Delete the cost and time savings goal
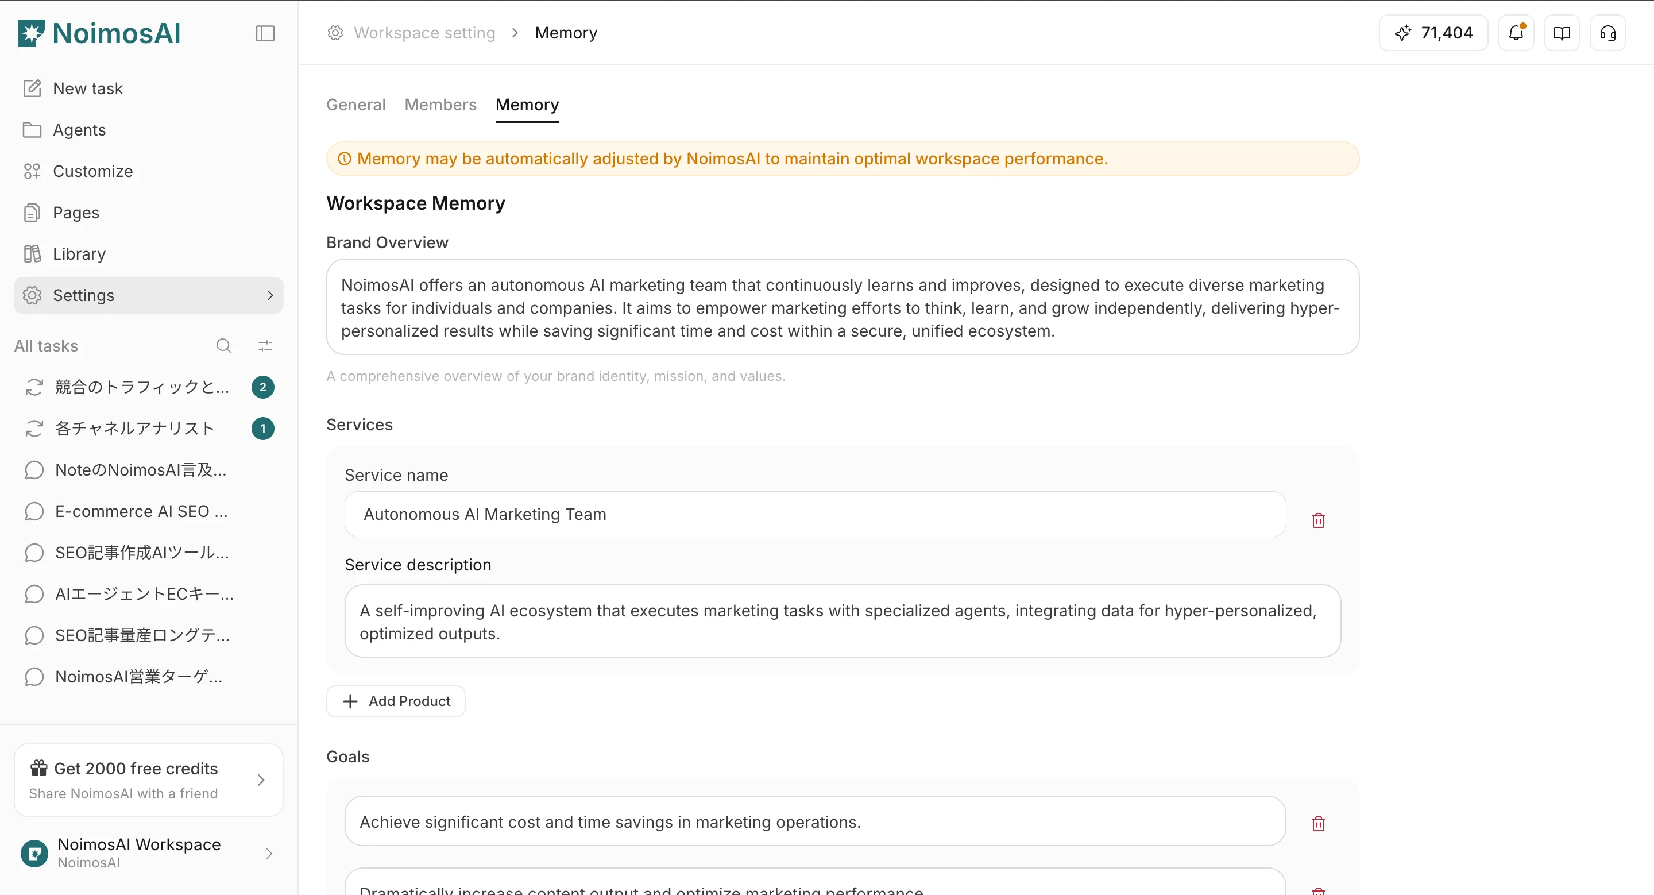This screenshot has height=895, width=1654. pyautogui.click(x=1318, y=823)
